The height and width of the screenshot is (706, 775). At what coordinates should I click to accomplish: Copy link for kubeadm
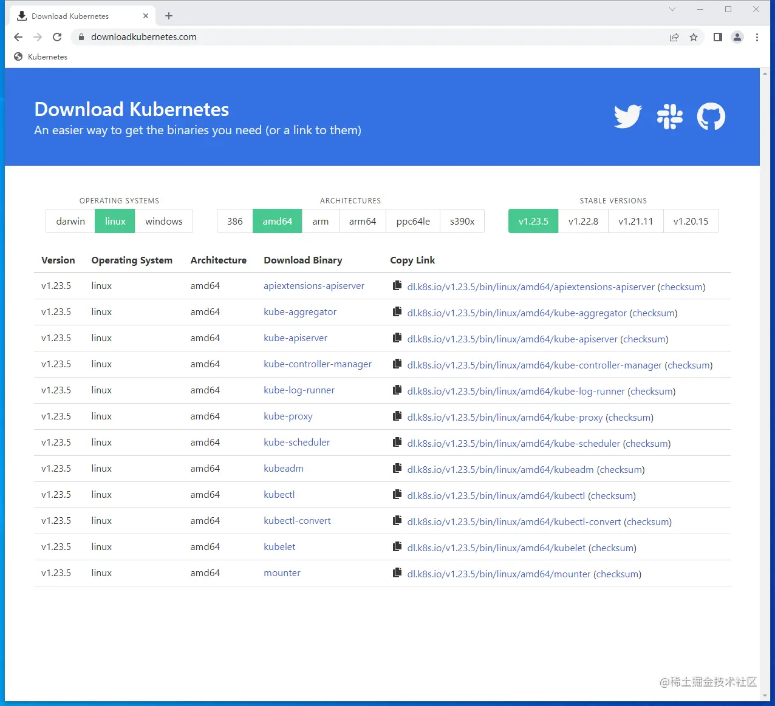point(397,468)
